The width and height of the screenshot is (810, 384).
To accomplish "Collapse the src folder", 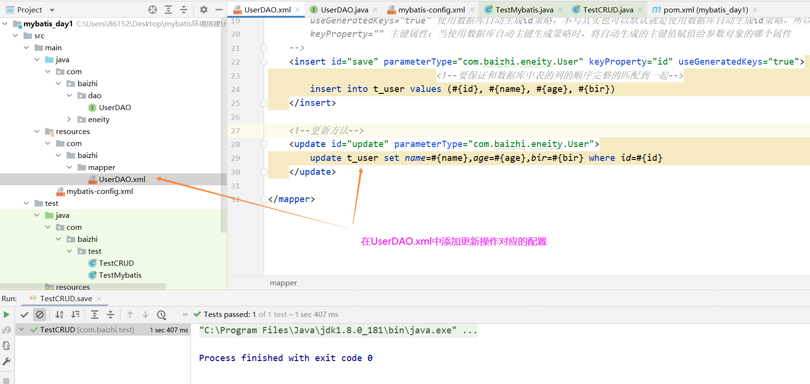I will pos(15,35).
